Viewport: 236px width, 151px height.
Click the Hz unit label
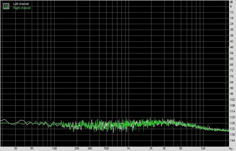[231, 149]
